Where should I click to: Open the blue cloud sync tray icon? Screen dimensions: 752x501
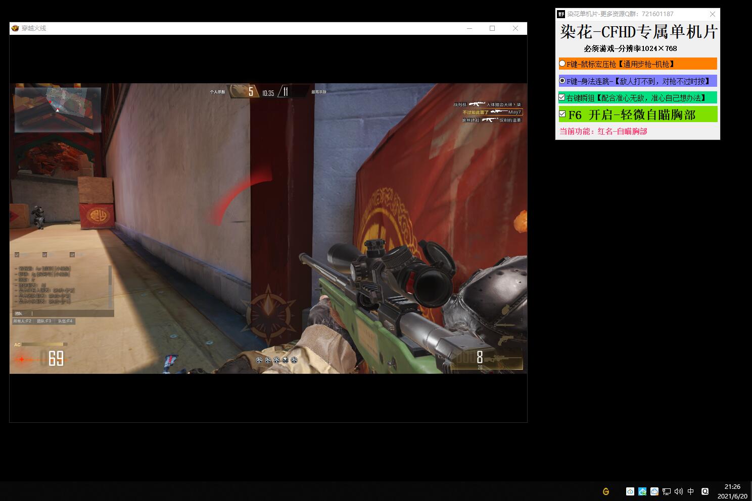point(642,491)
